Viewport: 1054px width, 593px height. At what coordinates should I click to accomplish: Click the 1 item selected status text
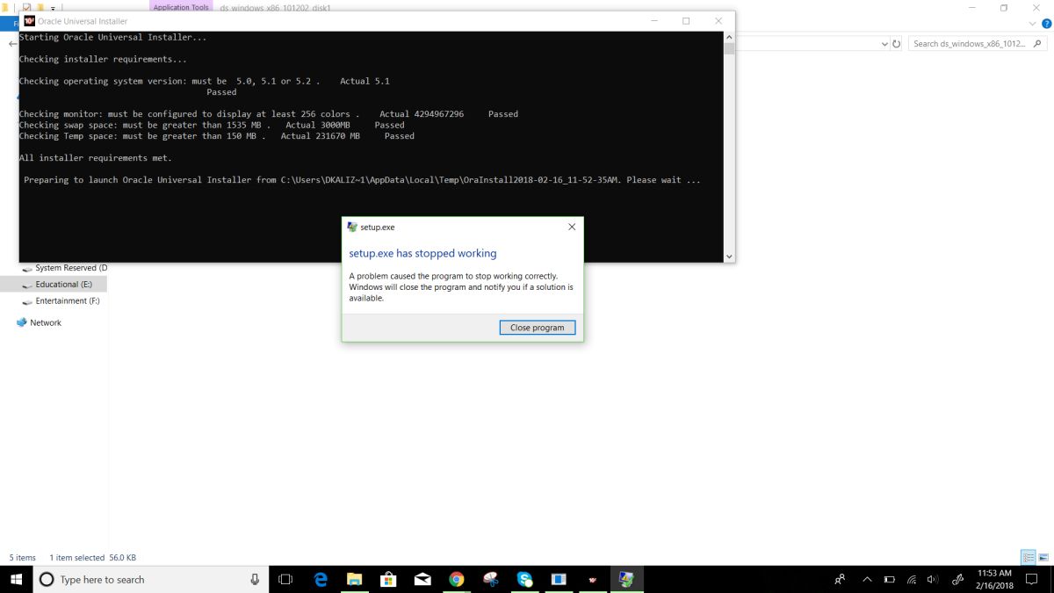tap(77, 558)
